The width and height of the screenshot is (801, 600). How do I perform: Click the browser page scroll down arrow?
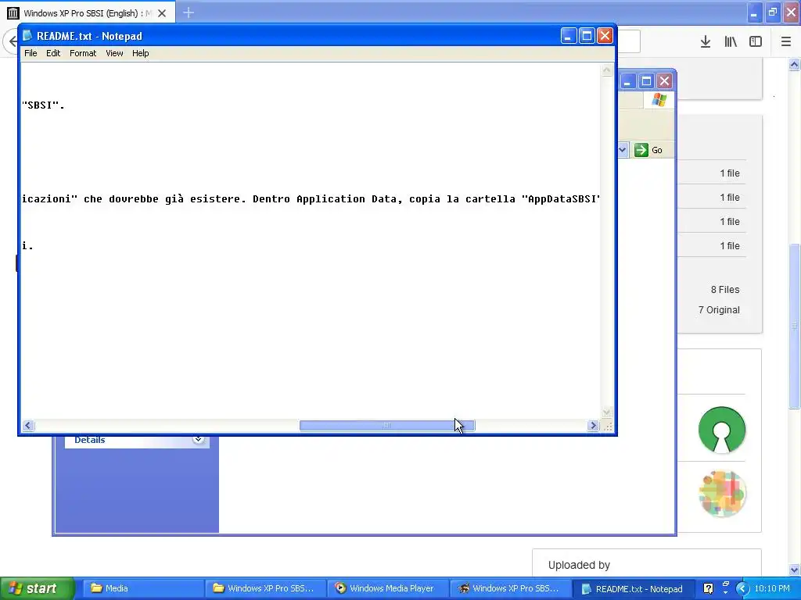point(795,570)
